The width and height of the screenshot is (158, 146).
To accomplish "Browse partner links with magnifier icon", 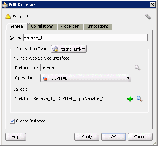I will click(x=138, y=68).
